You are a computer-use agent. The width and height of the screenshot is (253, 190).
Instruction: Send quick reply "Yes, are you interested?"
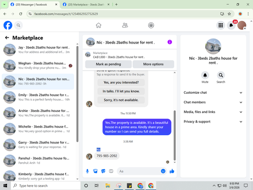click(x=121, y=83)
